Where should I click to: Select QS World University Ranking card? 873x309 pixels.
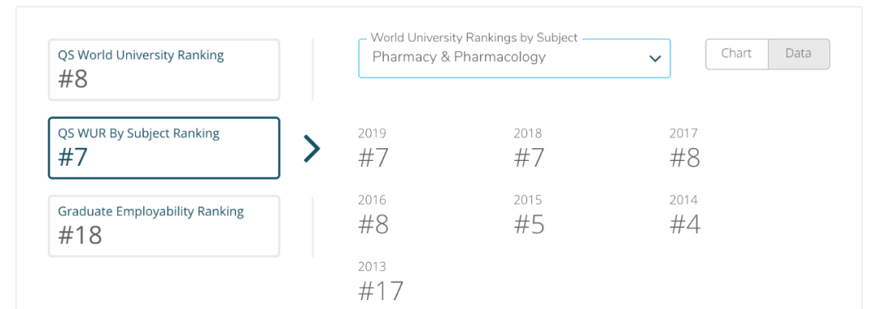click(x=163, y=70)
